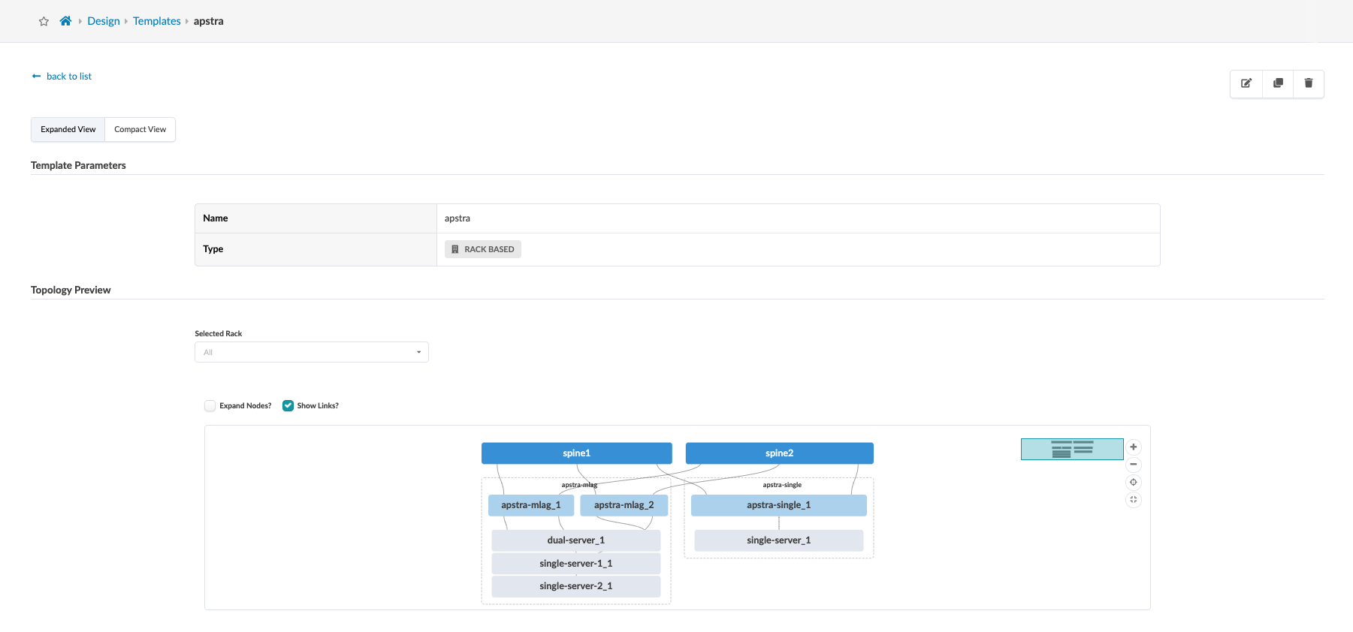Enable the Expand Nodes checkbox

coord(210,405)
